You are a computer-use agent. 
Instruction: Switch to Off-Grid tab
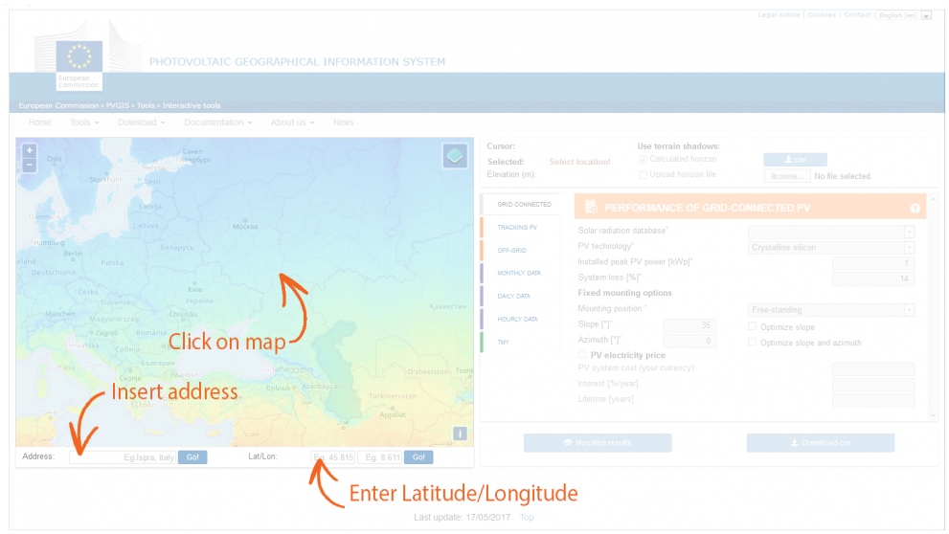coord(511,251)
